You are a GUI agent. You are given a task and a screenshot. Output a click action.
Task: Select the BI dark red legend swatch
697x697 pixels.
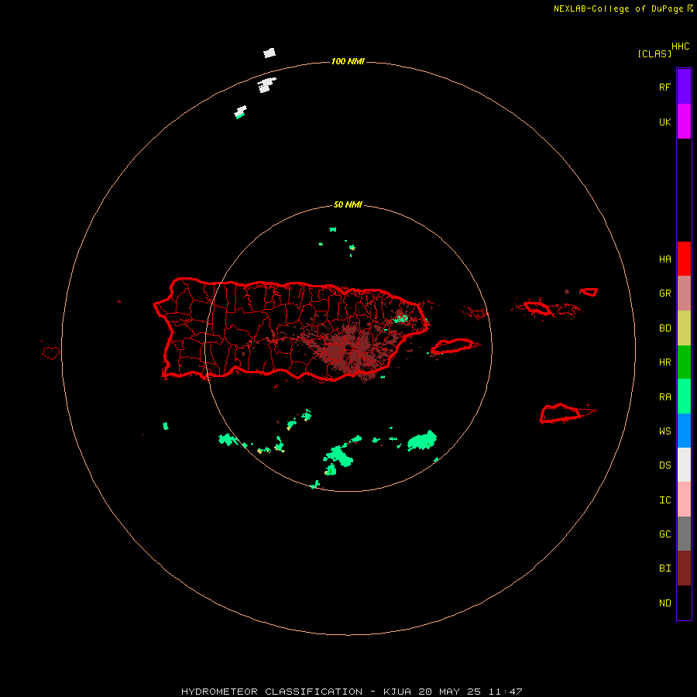[x=684, y=568]
